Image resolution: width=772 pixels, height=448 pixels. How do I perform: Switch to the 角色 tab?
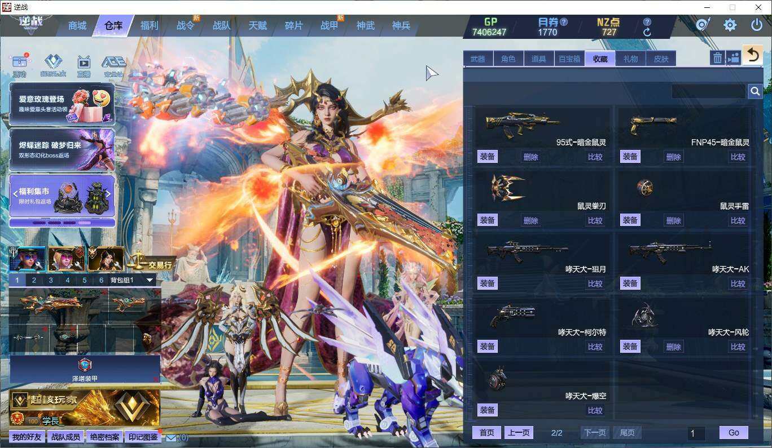[x=508, y=59]
